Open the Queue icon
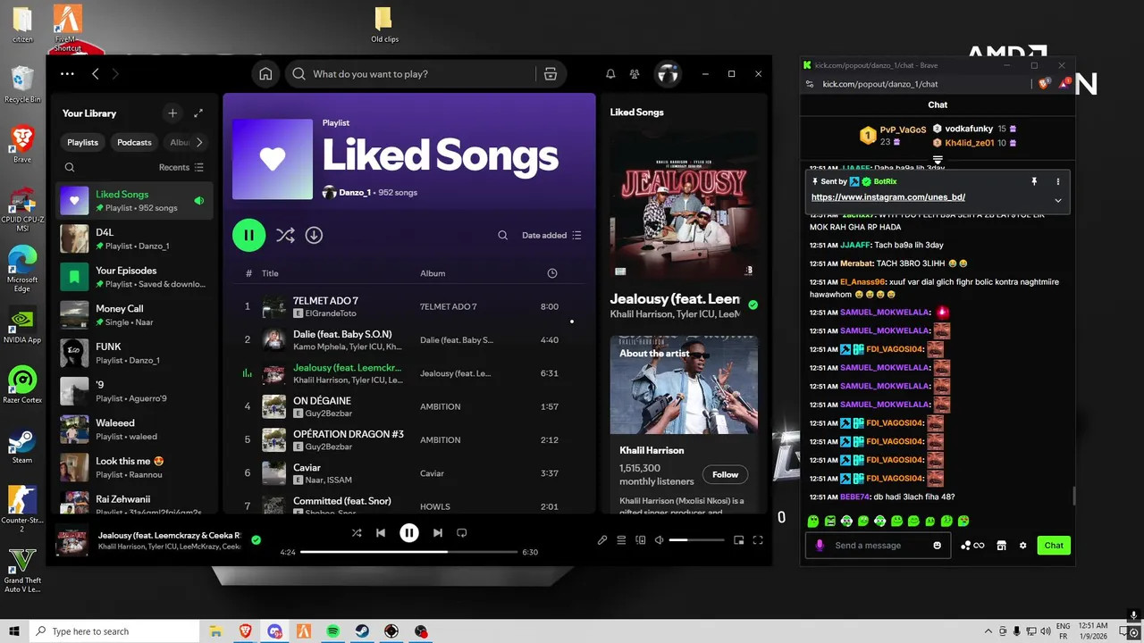 pos(621,539)
